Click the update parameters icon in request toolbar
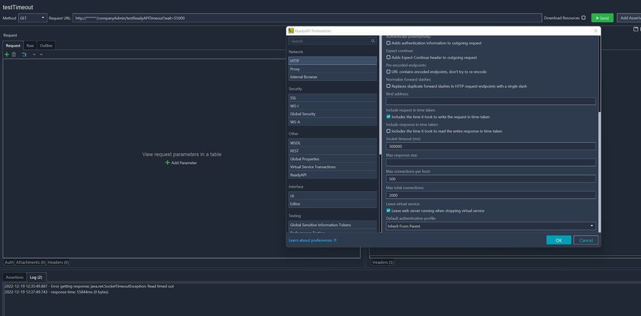The width and height of the screenshot is (641, 316). tap(24, 54)
